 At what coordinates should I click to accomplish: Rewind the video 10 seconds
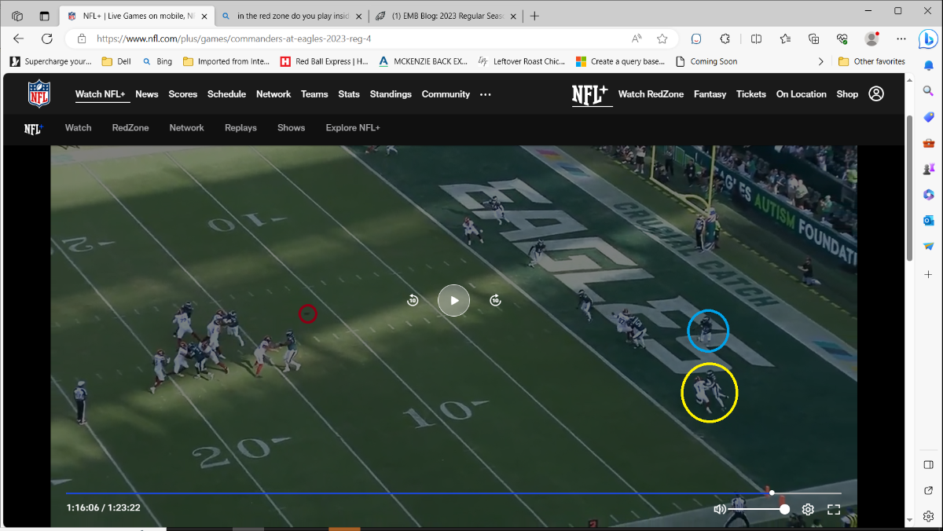(x=413, y=300)
